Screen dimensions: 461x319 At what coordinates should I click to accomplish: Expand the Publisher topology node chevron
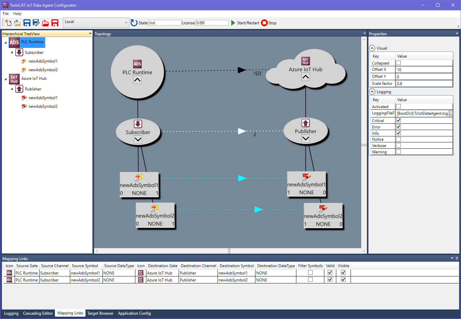click(x=306, y=139)
